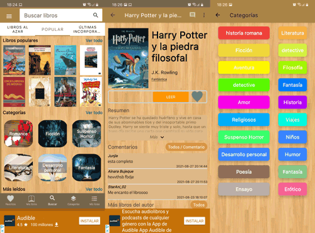Open the Harry Potter book cover image
315x233 pixels.
pyautogui.click(x=129, y=58)
